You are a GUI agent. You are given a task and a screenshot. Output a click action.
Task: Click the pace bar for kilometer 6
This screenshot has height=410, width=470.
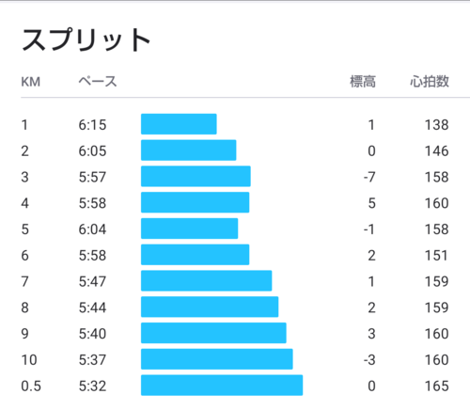(195, 255)
